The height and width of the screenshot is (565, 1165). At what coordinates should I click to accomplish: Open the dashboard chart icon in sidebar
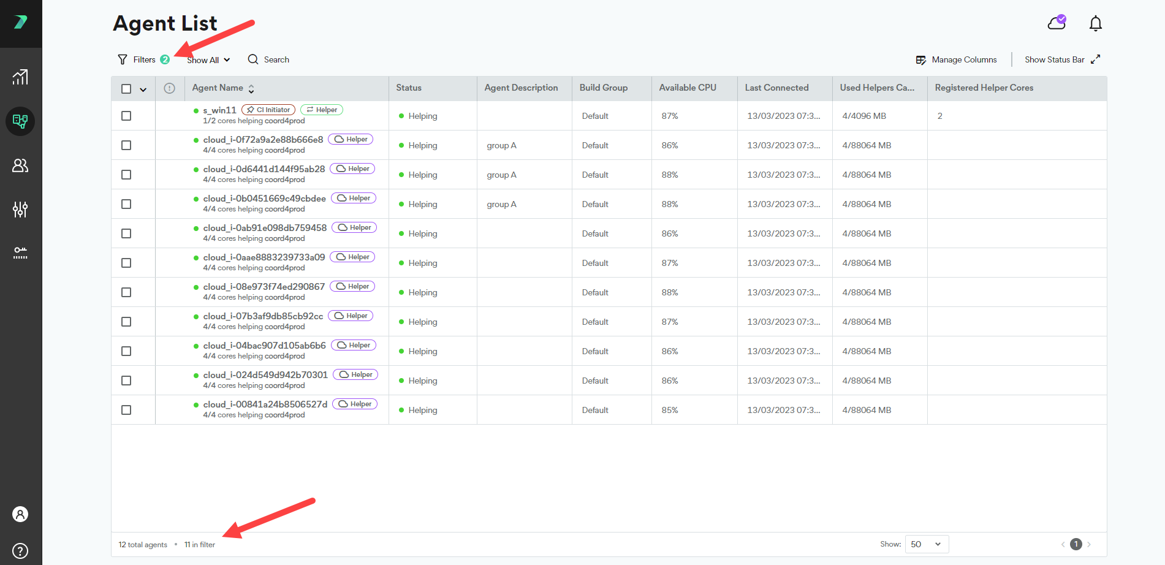pos(20,77)
